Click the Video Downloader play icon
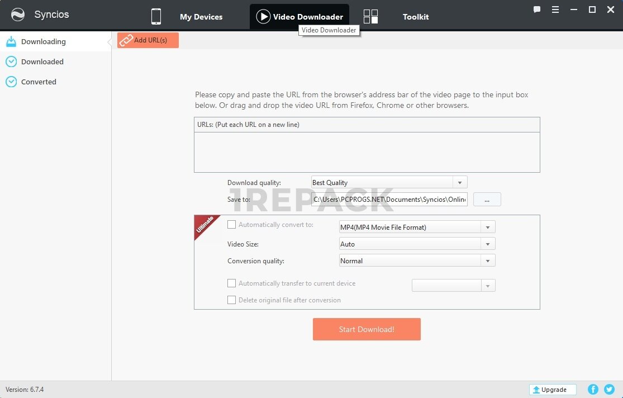The width and height of the screenshot is (623, 398). [x=263, y=17]
